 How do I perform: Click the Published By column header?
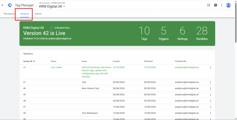(181, 61)
